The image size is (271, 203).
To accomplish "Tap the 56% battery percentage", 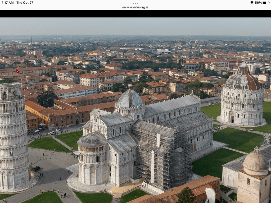I will coord(258,3).
